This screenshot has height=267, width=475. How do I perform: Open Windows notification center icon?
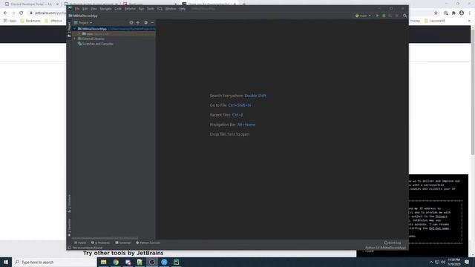tap(467, 262)
